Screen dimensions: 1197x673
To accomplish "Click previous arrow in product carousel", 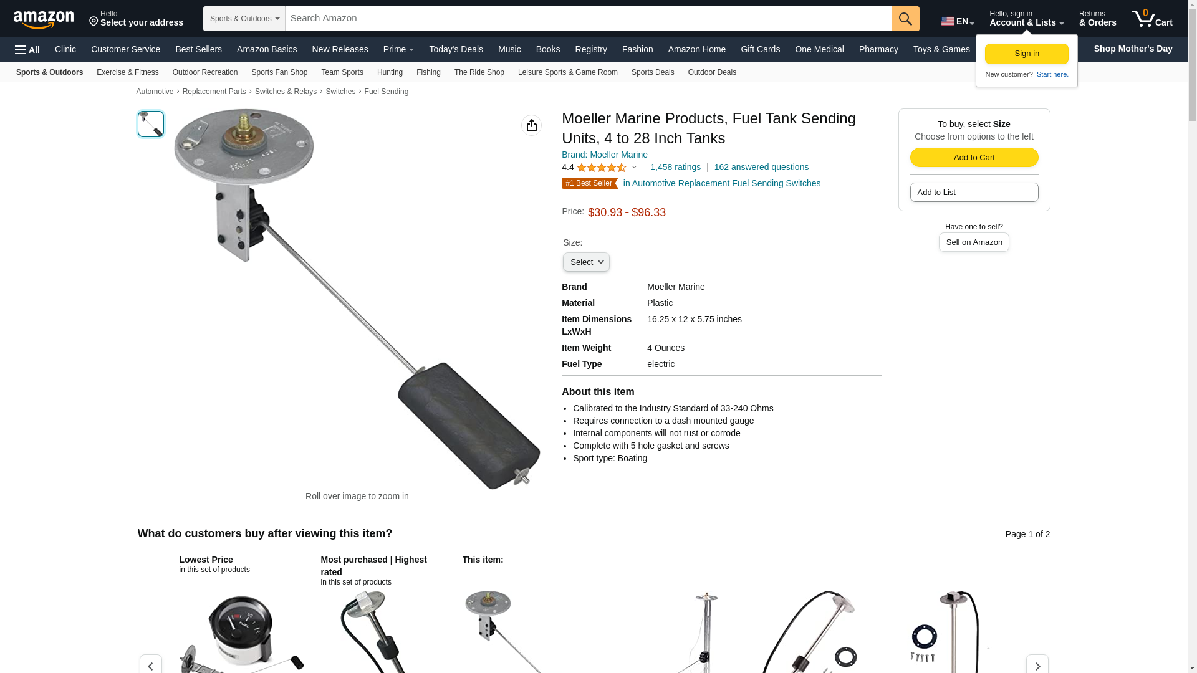I will coord(151,665).
